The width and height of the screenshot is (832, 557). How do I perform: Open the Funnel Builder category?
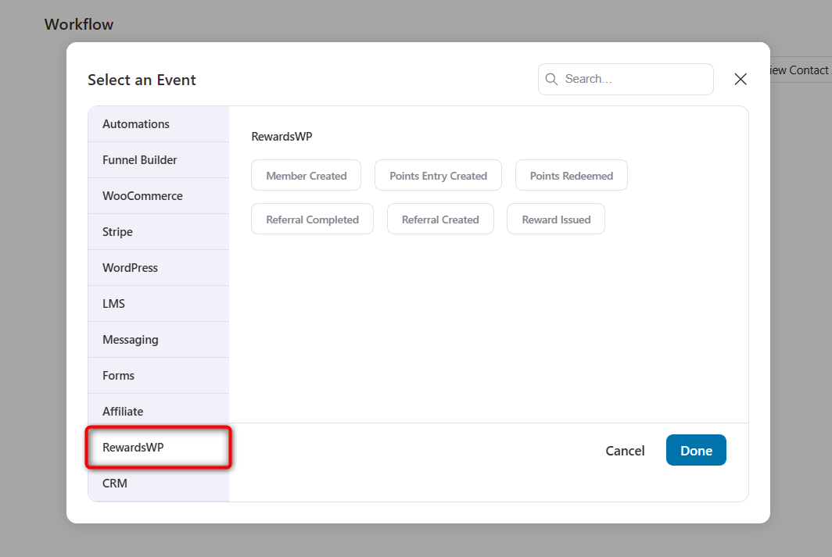(x=141, y=159)
